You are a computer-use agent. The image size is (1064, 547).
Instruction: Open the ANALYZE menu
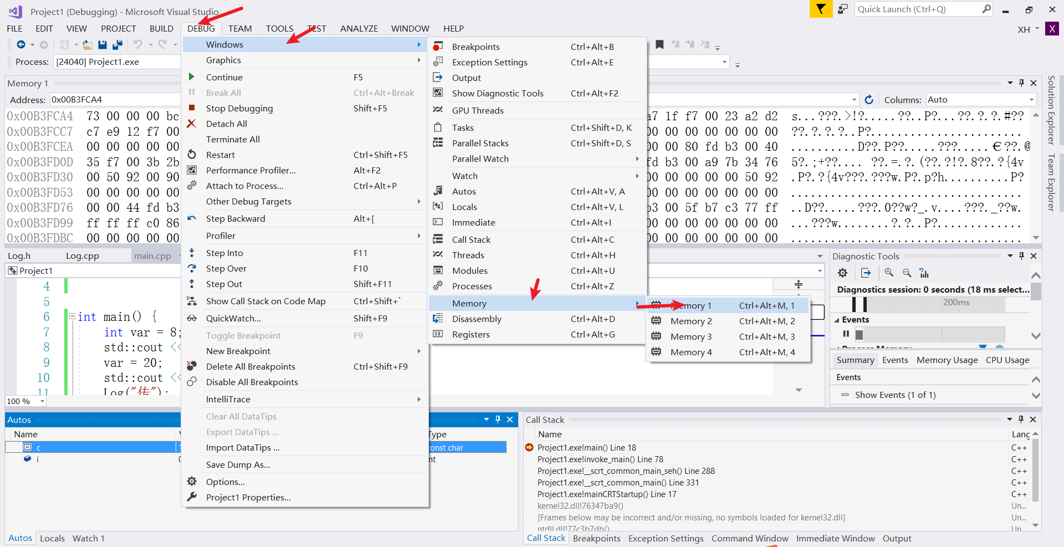pyautogui.click(x=359, y=28)
